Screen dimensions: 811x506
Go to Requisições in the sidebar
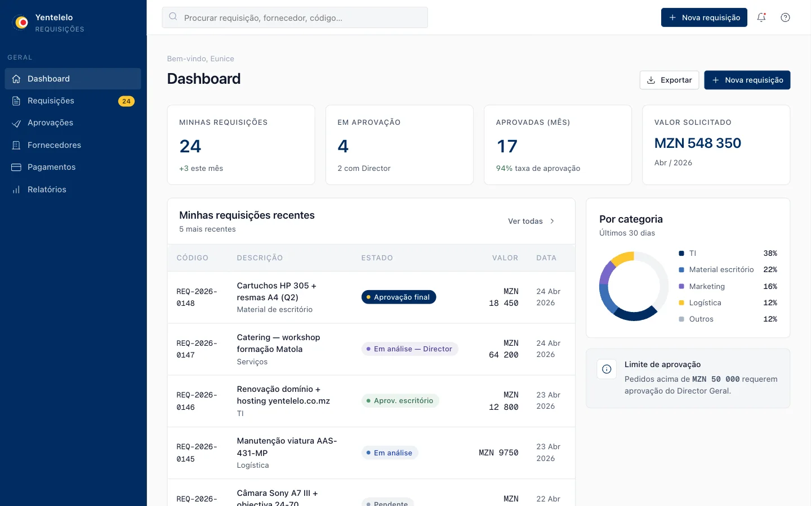tap(73, 101)
